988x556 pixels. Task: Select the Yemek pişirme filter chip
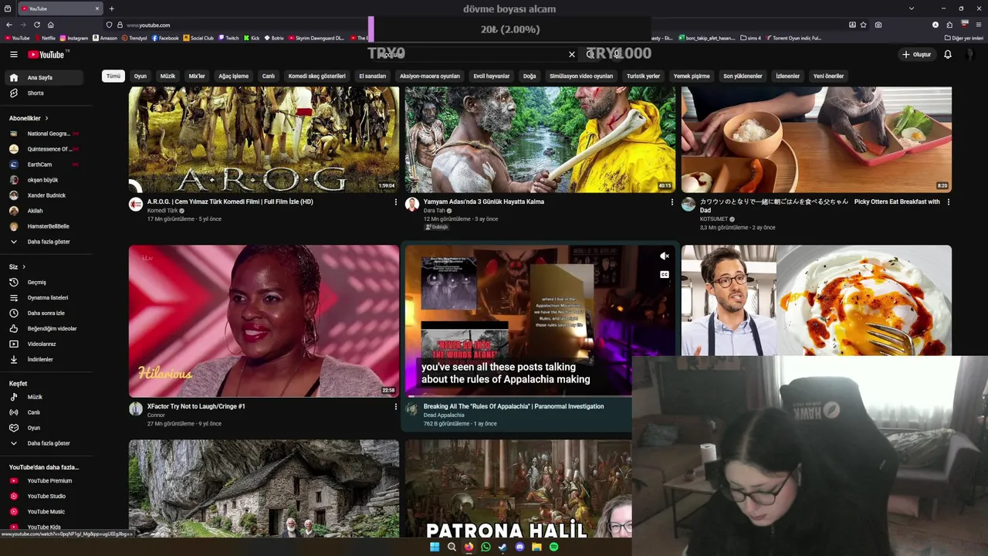coord(692,76)
